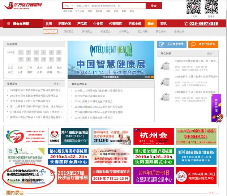Filter exhibitions by month 12
227x196 pixels.
59,59
